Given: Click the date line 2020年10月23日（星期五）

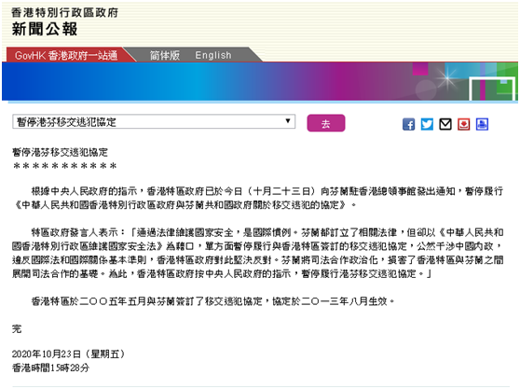Looking at the screenshot, I should tap(68, 354).
